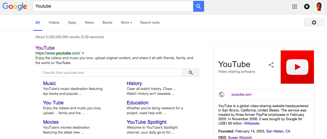The image size is (327, 139).
Task: Open the Search tools options
Action: [x=150, y=23]
